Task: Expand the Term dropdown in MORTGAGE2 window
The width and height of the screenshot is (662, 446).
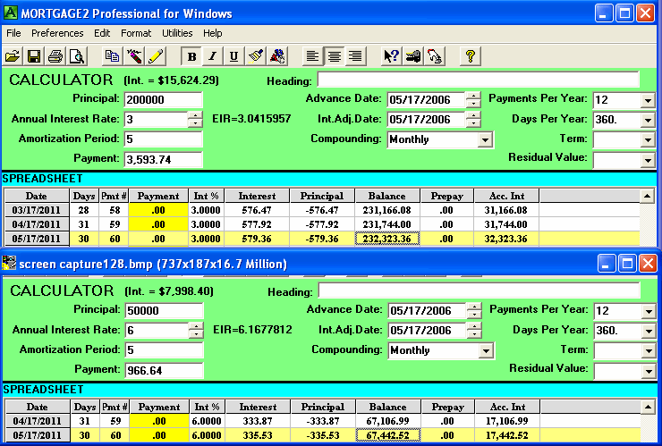Action: (x=648, y=139)
